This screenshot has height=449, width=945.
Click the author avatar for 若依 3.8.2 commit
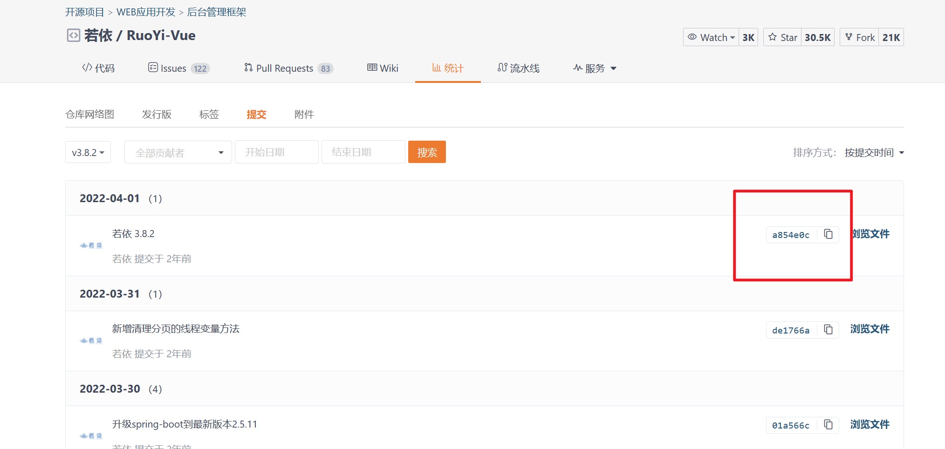click(91, 245)
